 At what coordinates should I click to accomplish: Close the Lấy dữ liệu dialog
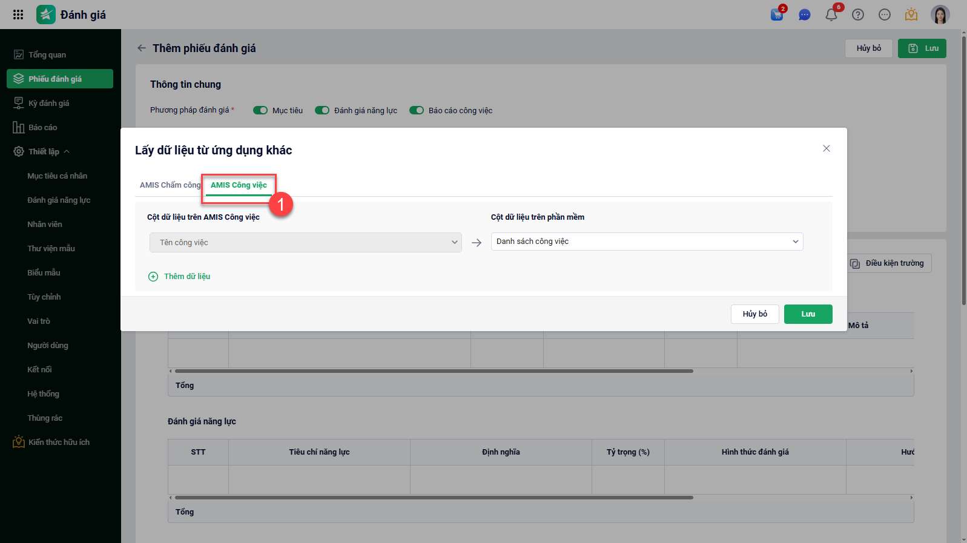827,148
